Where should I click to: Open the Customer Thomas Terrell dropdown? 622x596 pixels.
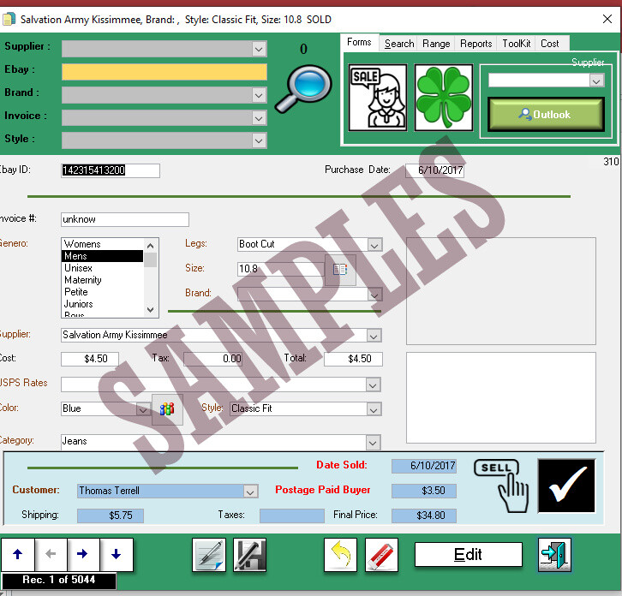click(250, 492)
